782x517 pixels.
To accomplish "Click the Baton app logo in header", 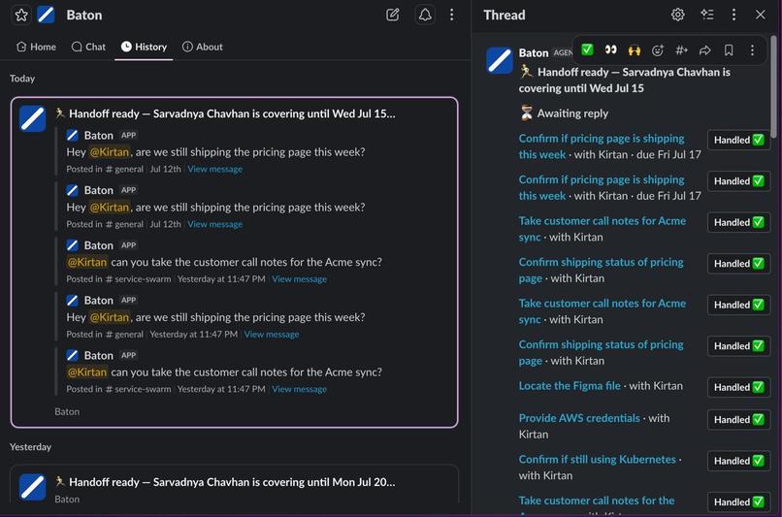I will pyautogui.click(x=46, y=15).
